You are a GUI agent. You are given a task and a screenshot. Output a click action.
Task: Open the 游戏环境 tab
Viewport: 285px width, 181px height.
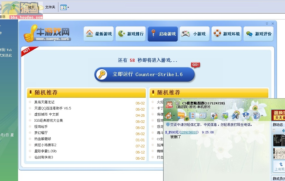[x=227, y=34]
